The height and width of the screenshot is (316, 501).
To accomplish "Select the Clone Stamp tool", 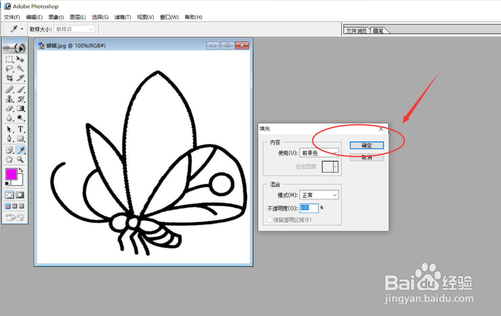I will coord(9,99).
